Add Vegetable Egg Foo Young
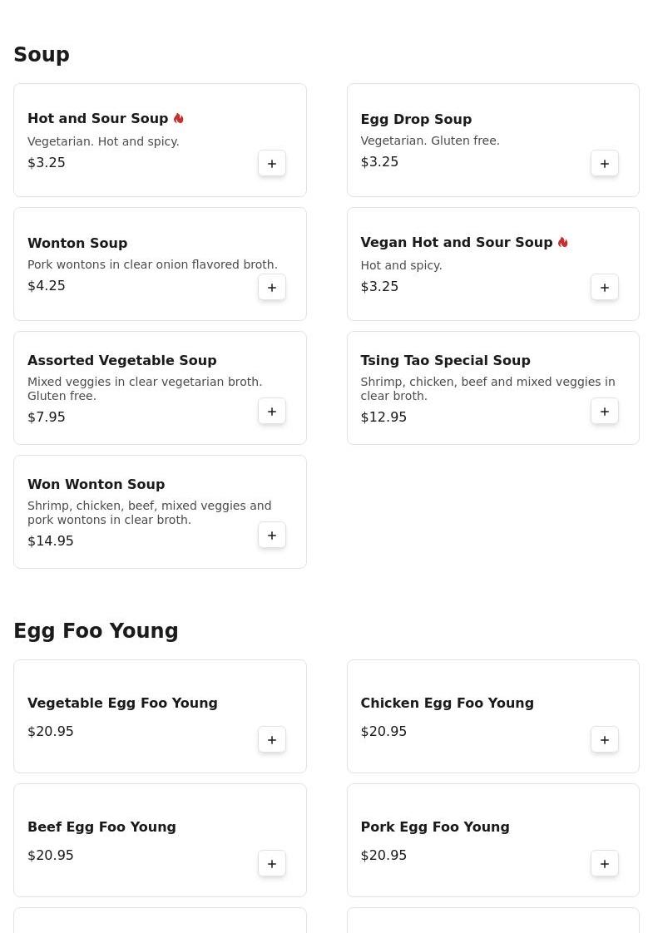This screenshot has height=933, width=653. point(272,740)
